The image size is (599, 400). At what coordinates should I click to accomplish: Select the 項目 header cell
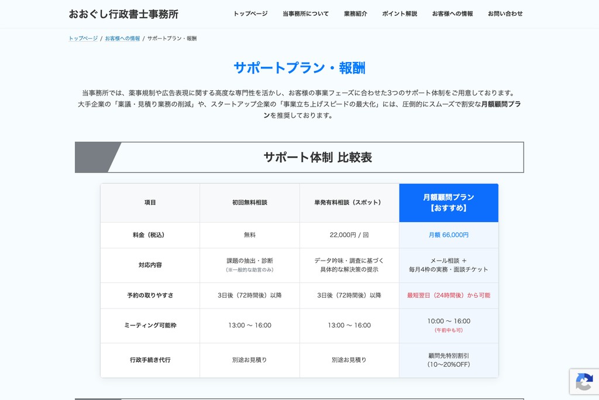(150, 203)
